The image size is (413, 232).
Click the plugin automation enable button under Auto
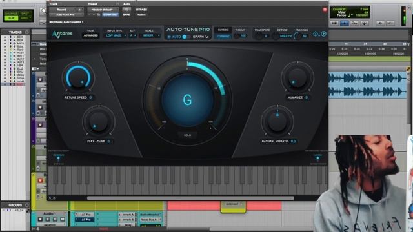126,10
